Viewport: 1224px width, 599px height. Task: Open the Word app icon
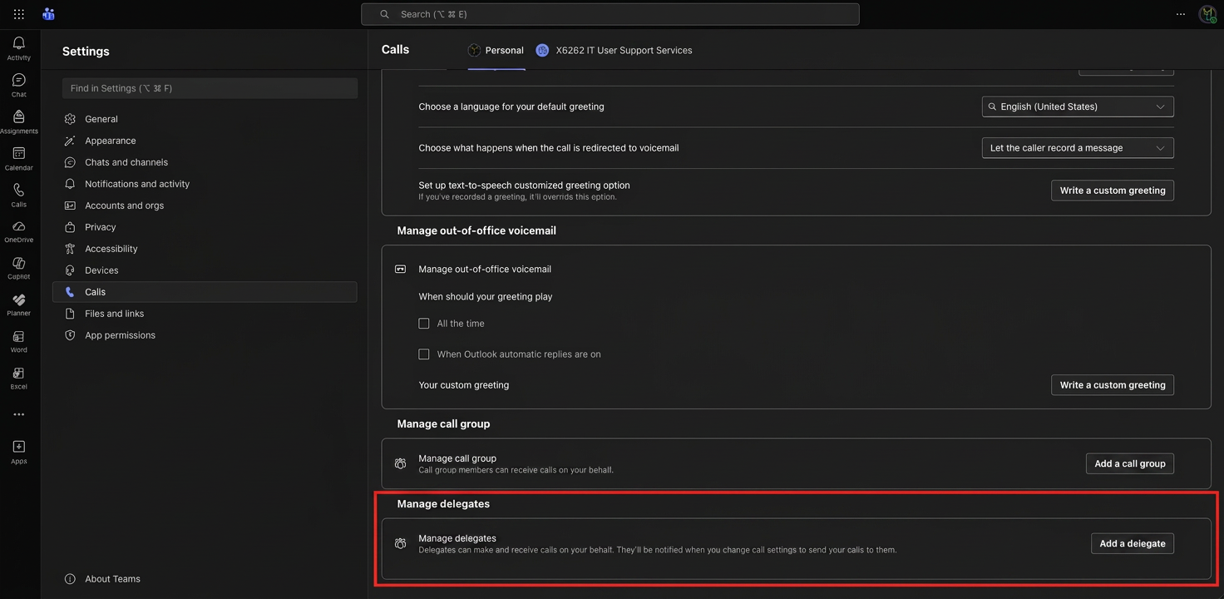pos(18,336)
